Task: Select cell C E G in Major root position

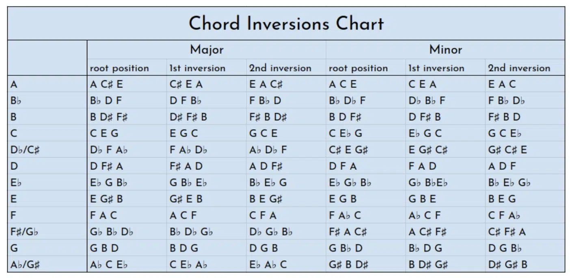Action: (x=104, y=134)
